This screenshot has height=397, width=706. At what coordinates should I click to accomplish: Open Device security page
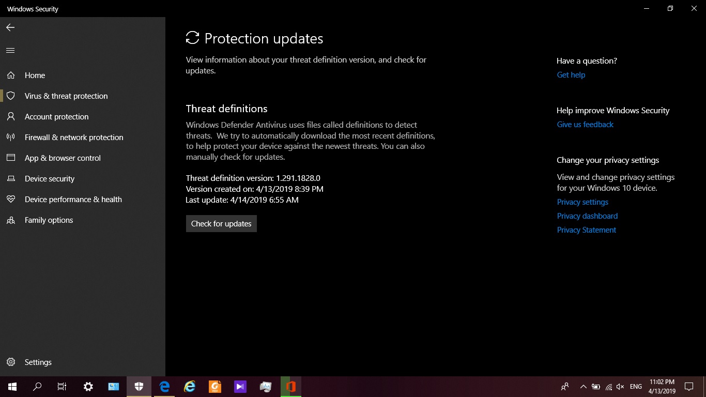pyautogui.click(x=83, y=179)
